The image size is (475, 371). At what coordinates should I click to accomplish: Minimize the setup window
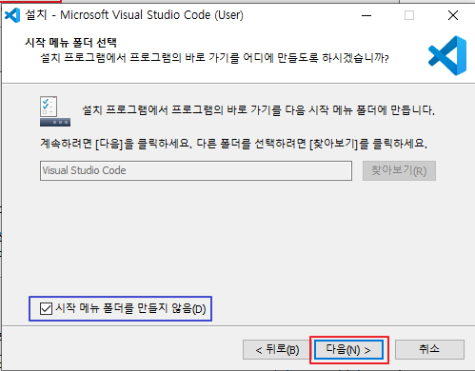point(366,15)
